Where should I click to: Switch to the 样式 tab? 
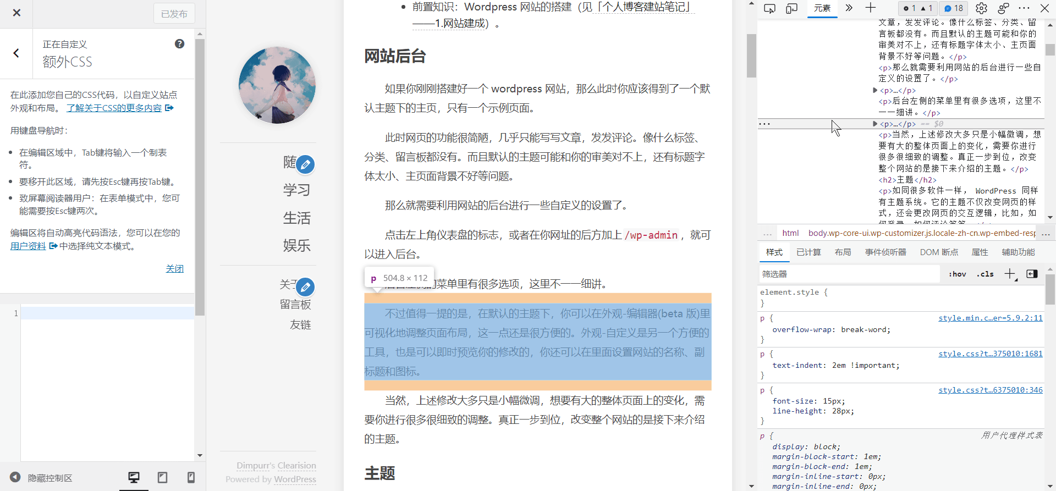(774, 252)
